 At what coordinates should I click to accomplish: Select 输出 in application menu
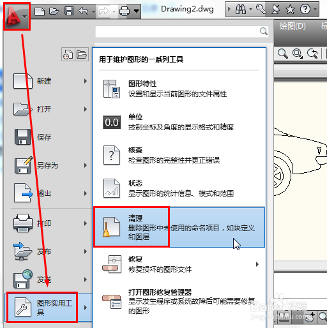click(50, 193)
